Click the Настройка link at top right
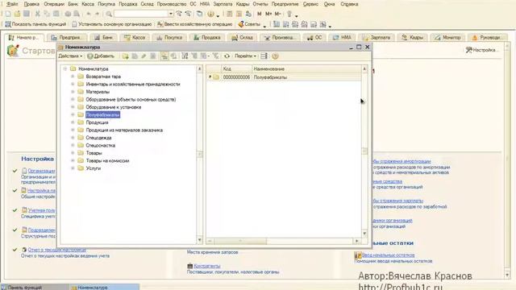The image size is (516, 290). tap(482, 50)
